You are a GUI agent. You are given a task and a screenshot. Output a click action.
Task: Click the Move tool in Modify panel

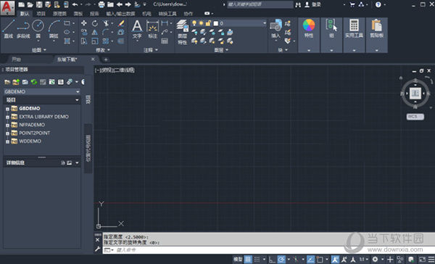point(84,23)
